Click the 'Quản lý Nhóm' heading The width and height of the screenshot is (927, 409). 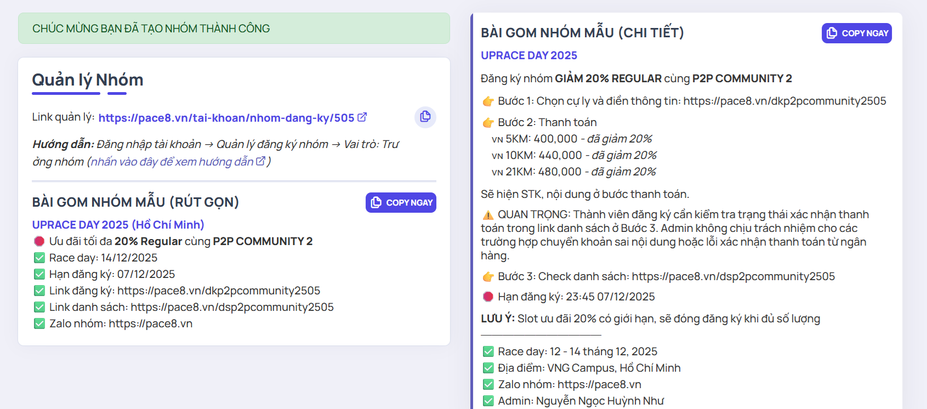point(88,80)
